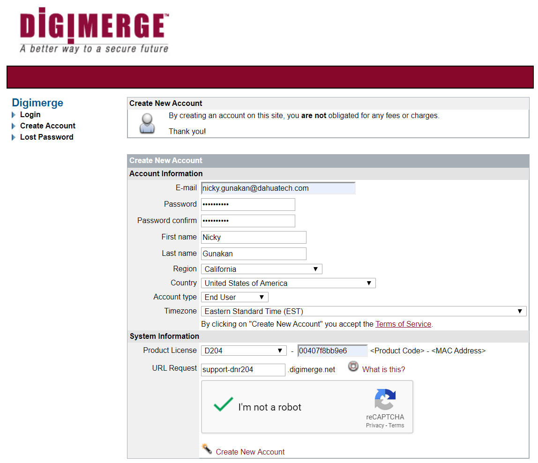This screenshot has height=463, width=538.
Task: Open the Login menu item
Action: coord(30,115)
